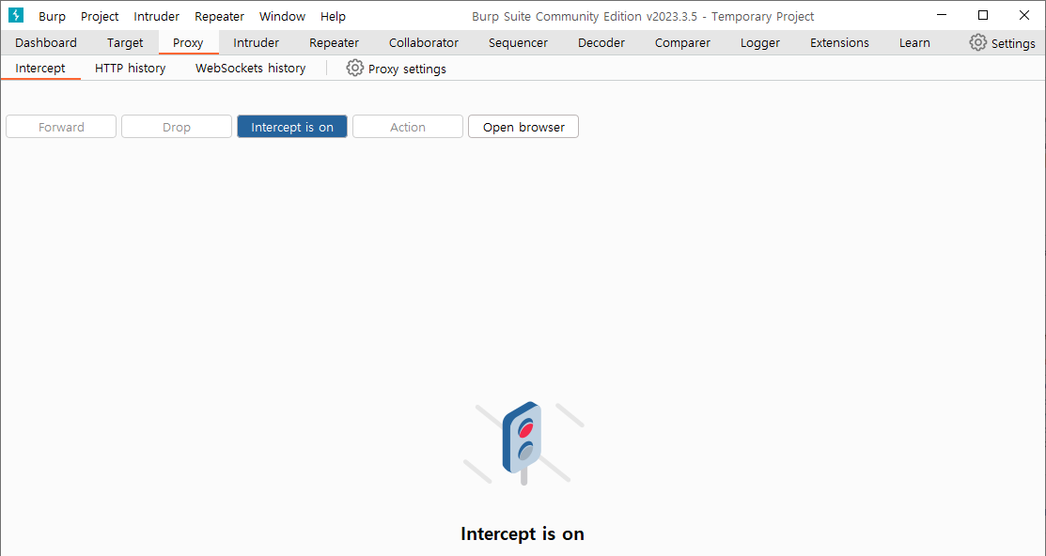Image resolution: width=1046 pixels, height=556 pixels.
Task: Go to the Repeater tool tab
Action: coord(335,42)
